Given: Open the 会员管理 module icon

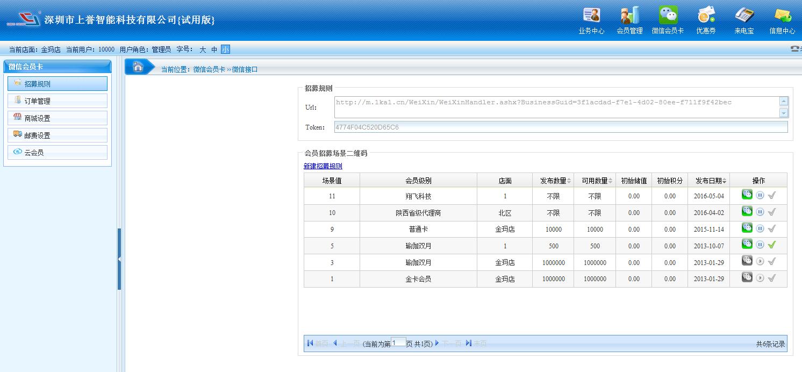Looking at the screenshot, I should 629,20.
